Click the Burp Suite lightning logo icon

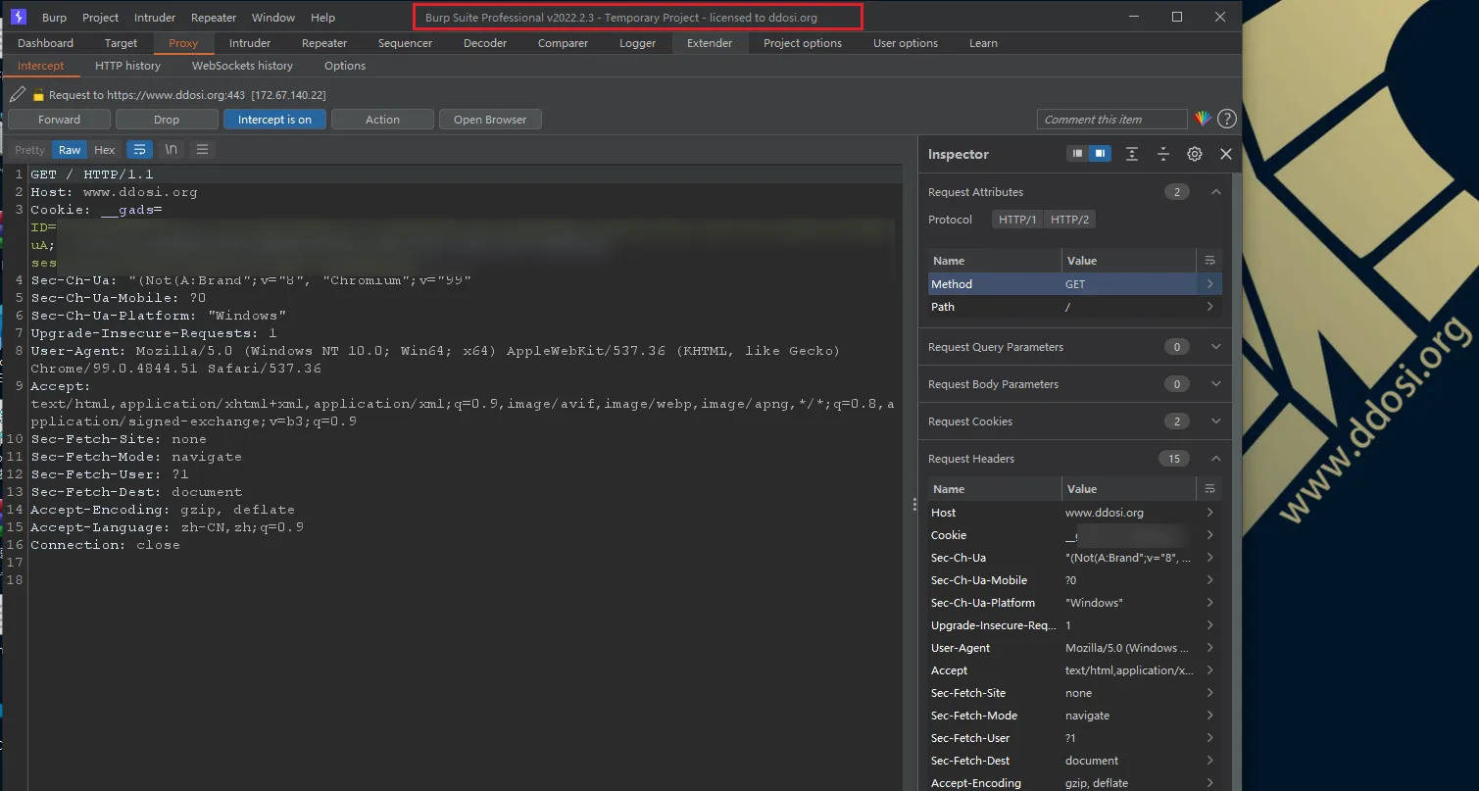click(19, 17)
